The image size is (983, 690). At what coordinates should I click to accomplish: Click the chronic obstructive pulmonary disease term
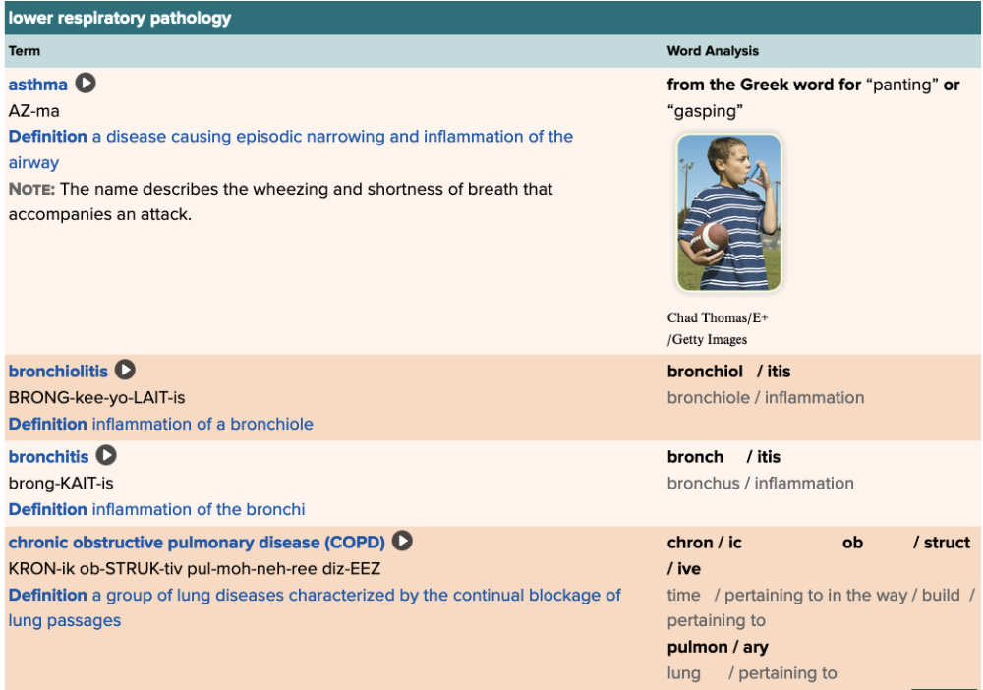[x=197, y=543]
